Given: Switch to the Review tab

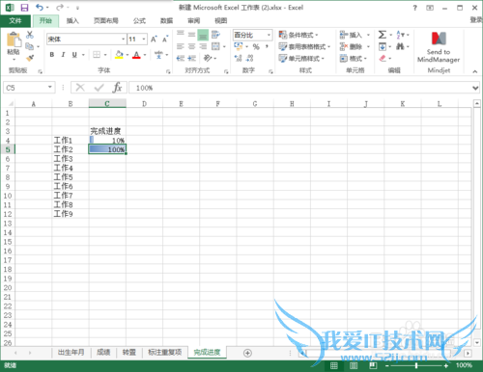Looking at the screenshot, I should click(x=193, y=21).
